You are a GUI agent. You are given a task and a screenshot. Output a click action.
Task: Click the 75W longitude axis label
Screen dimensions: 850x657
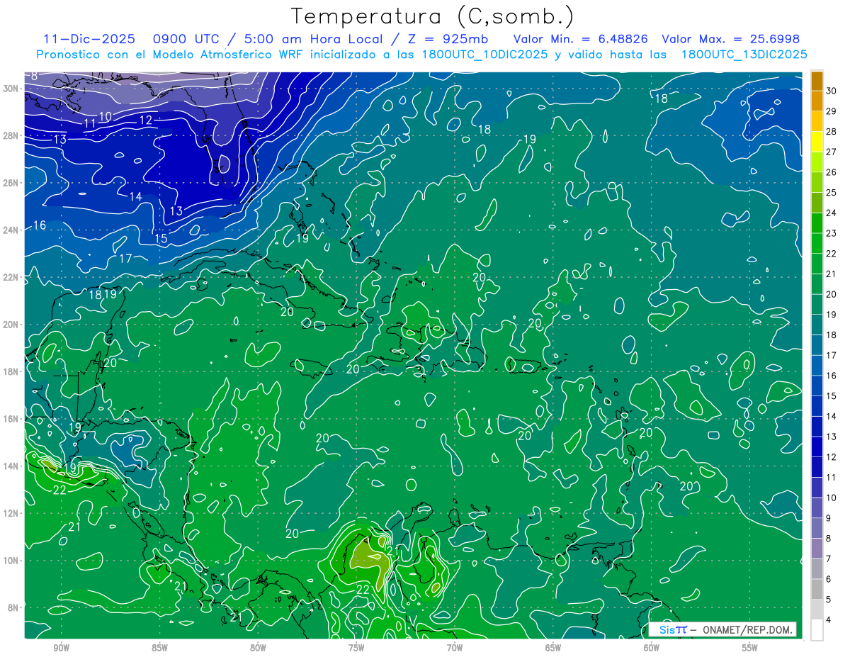tap(356, 648)
